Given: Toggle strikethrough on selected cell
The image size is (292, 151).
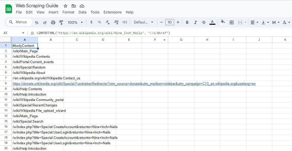Looking at the screenshot, I should point(204,22).
